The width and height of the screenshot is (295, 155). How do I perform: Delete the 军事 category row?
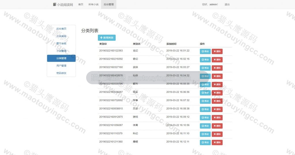217,101
